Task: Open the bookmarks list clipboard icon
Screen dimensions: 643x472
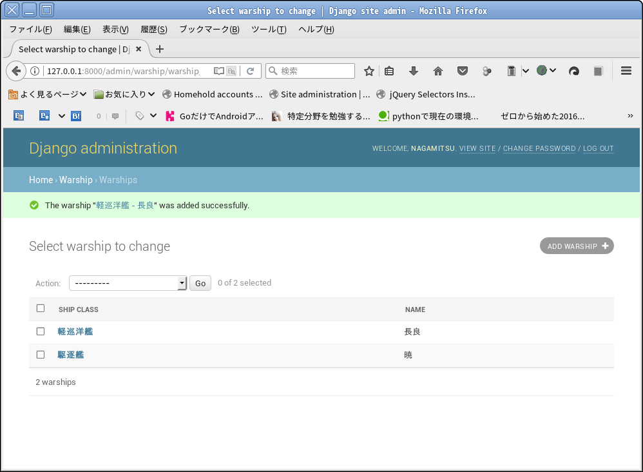Action: (x=389, y=71)
